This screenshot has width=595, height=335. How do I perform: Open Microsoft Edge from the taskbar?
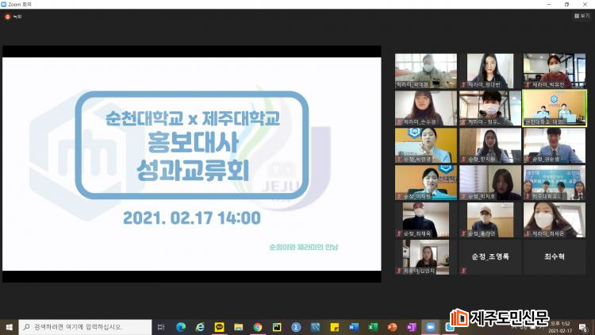[180, 327]
